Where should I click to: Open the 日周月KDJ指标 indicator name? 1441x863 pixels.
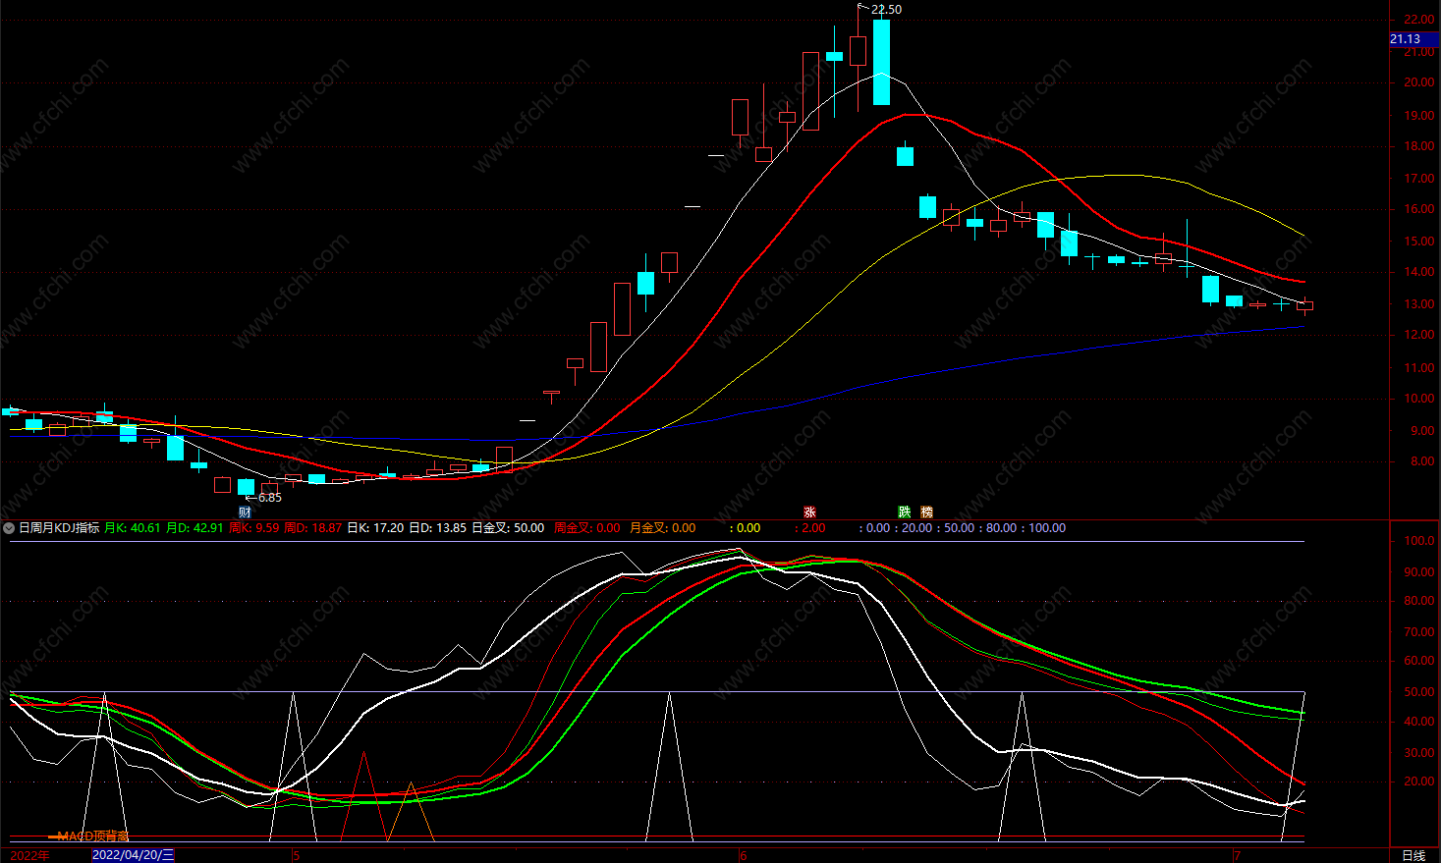(59, 528)
